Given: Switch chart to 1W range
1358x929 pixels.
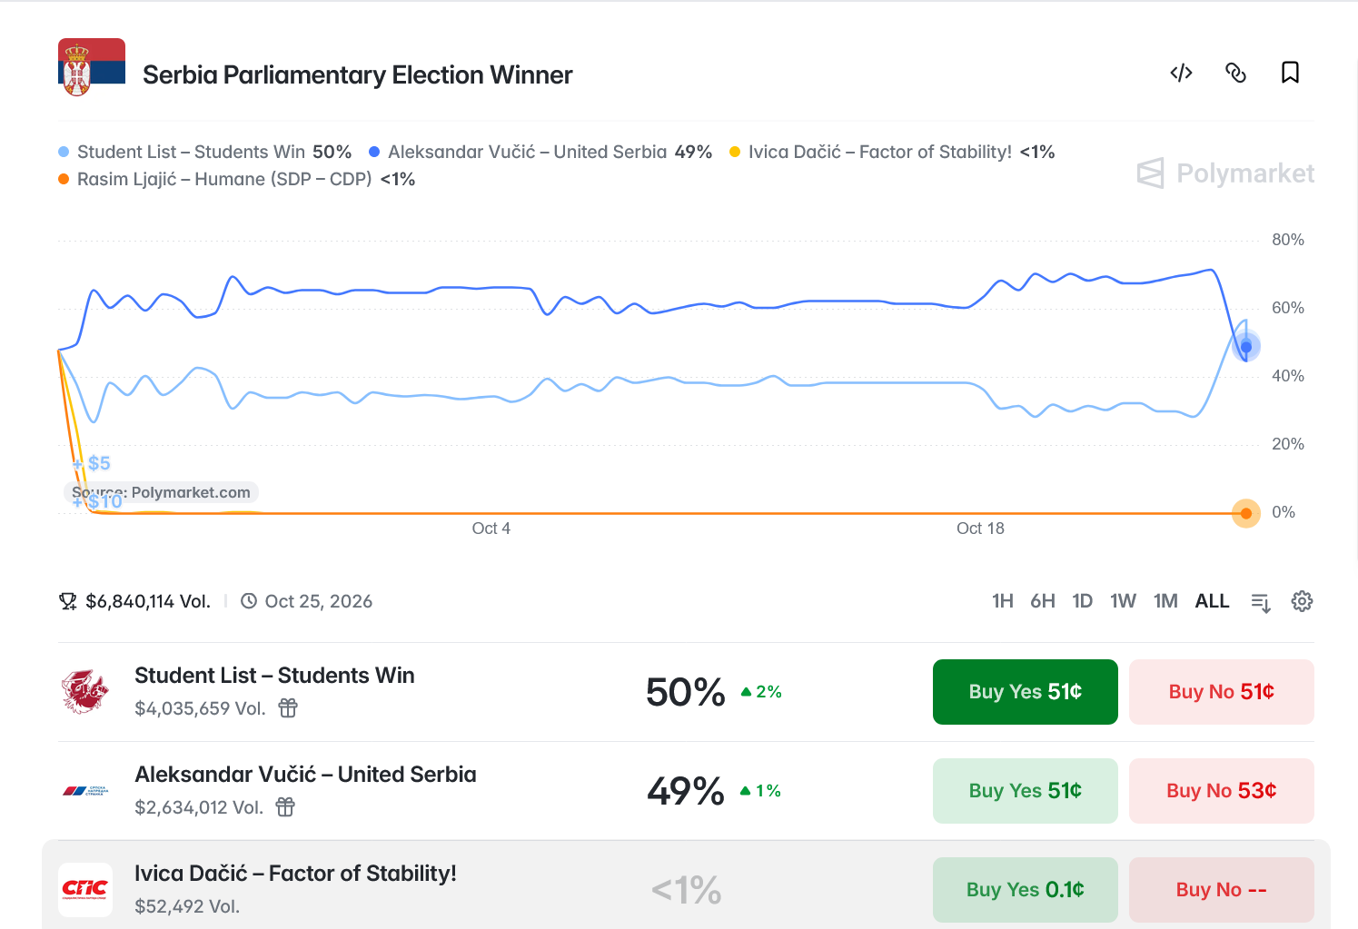Looking at the screenshot, I should coord(1123,601).
